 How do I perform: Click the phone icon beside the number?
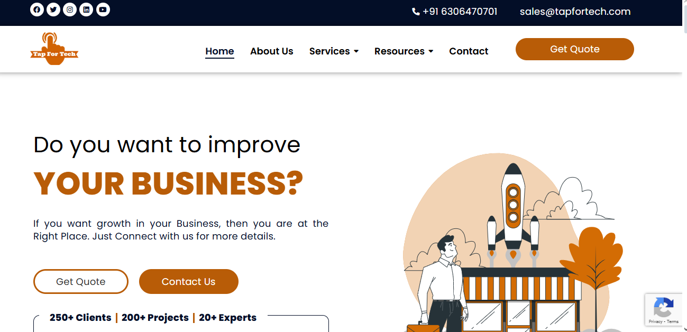coord(416,12)
